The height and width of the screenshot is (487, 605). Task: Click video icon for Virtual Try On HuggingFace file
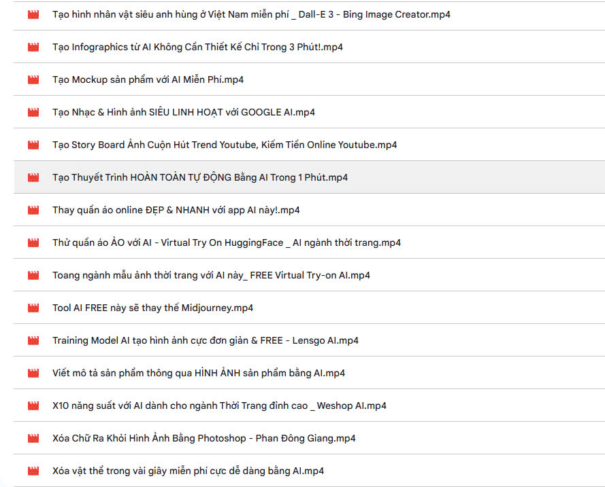click(x=33, y=243)
